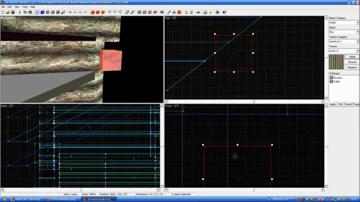Click the wireframe cube icon
The image size is (360, 202).
(37, 12)
